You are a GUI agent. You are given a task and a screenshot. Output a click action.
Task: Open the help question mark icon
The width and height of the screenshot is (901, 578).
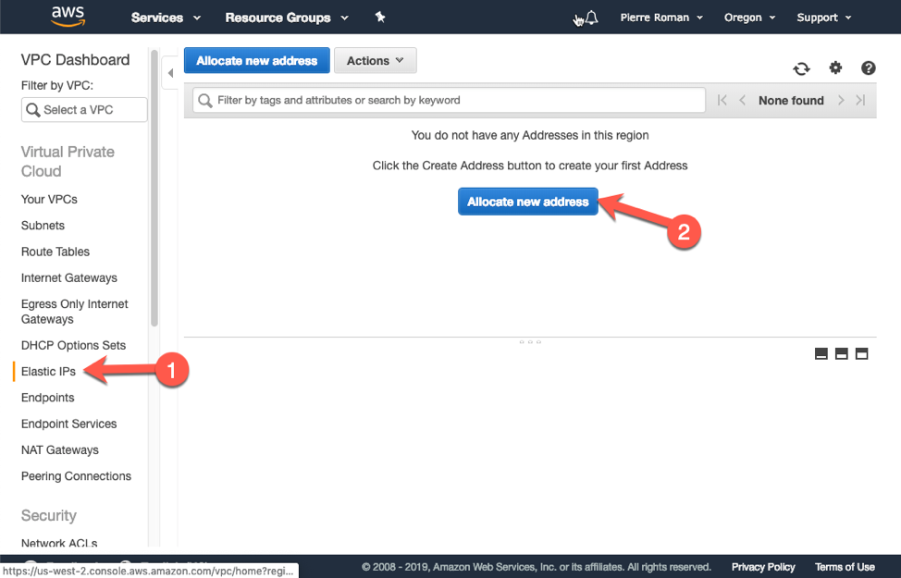868,68
